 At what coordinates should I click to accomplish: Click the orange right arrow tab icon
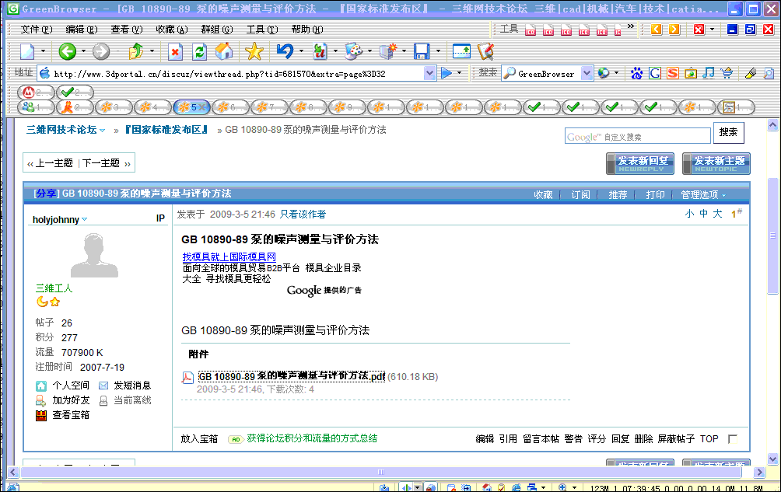tap(674, 30)
